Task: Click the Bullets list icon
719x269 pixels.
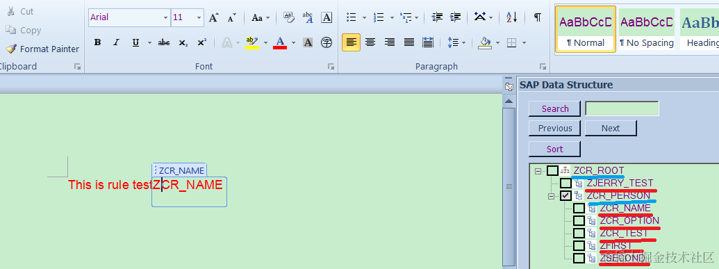Action: pyautogui.click(x=352, y=17)
